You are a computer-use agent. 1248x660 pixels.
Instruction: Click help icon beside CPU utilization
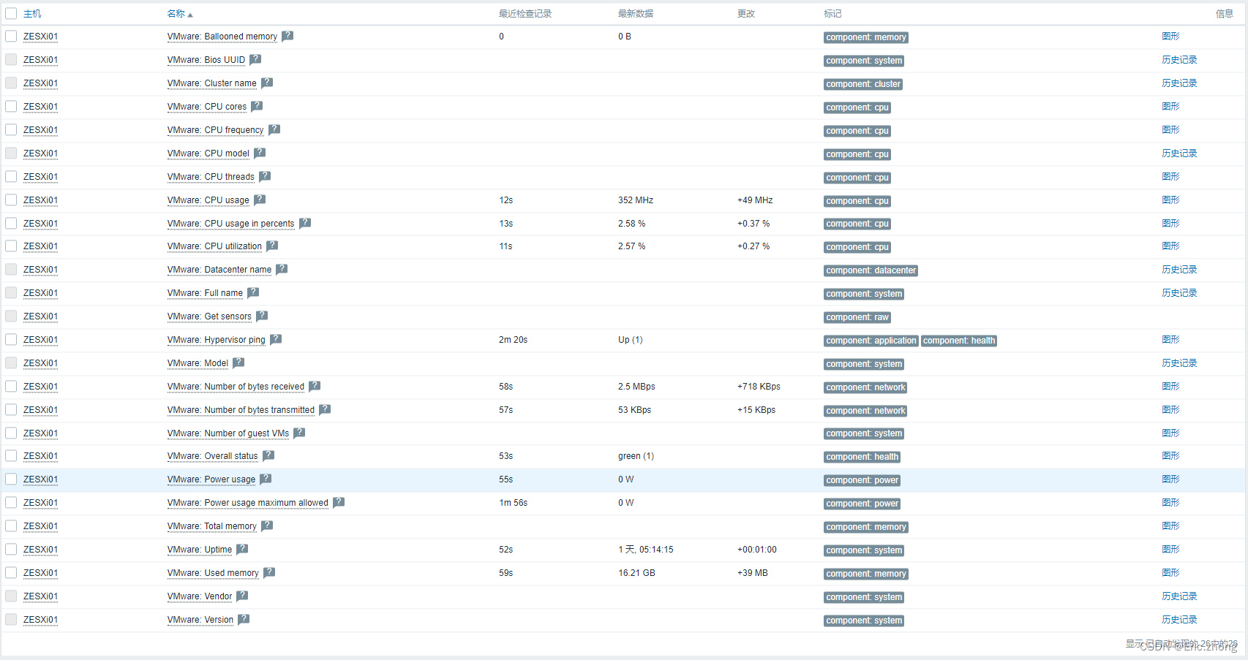pyautogui.click(x=272, y=246)
